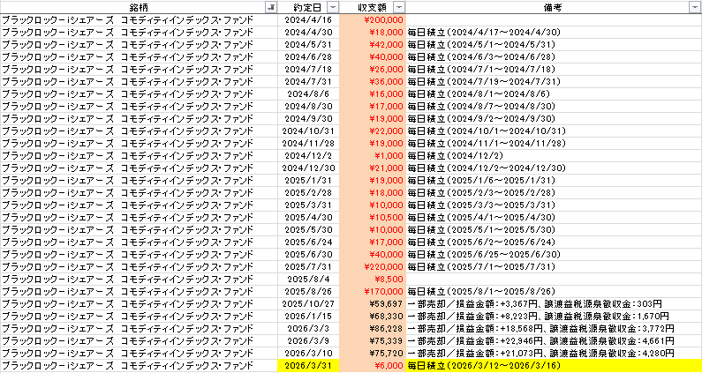The width and height of the screenshot is (702, 373).
Task: Click the date cell 2025/10/27
Action: pos(308,304)
